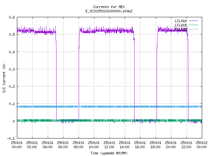208x156 pixels.
Task: Click the 250101 08:00 x-axis tick label
Action: [x=78, y=145]
